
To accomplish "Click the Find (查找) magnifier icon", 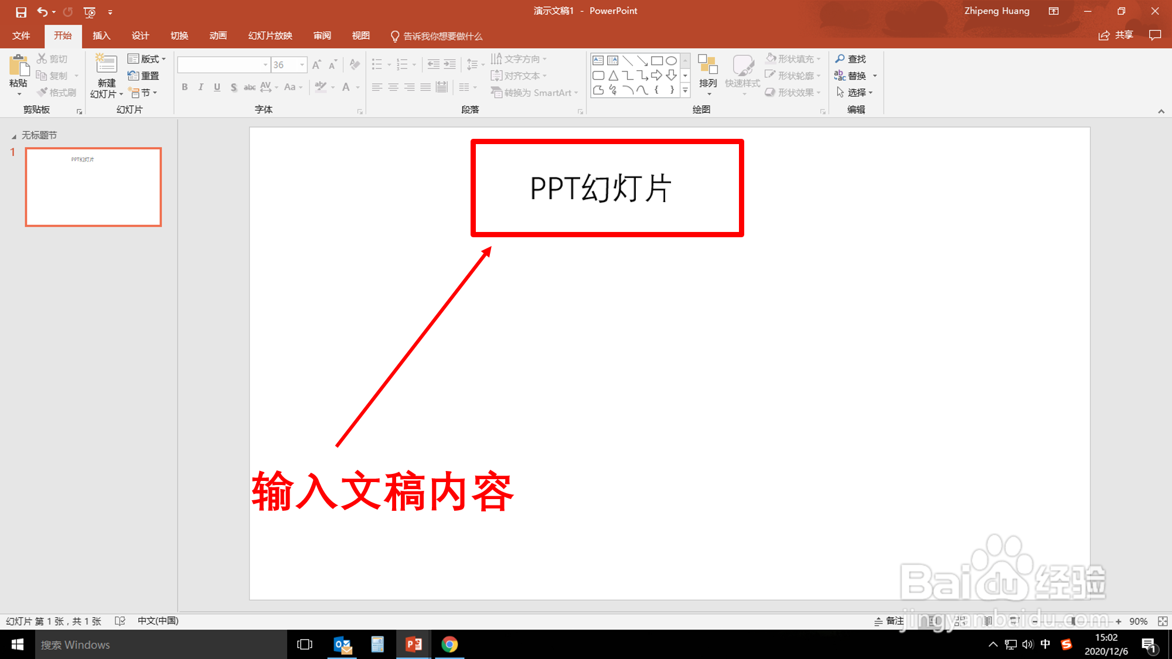I will tap(840, 59).
